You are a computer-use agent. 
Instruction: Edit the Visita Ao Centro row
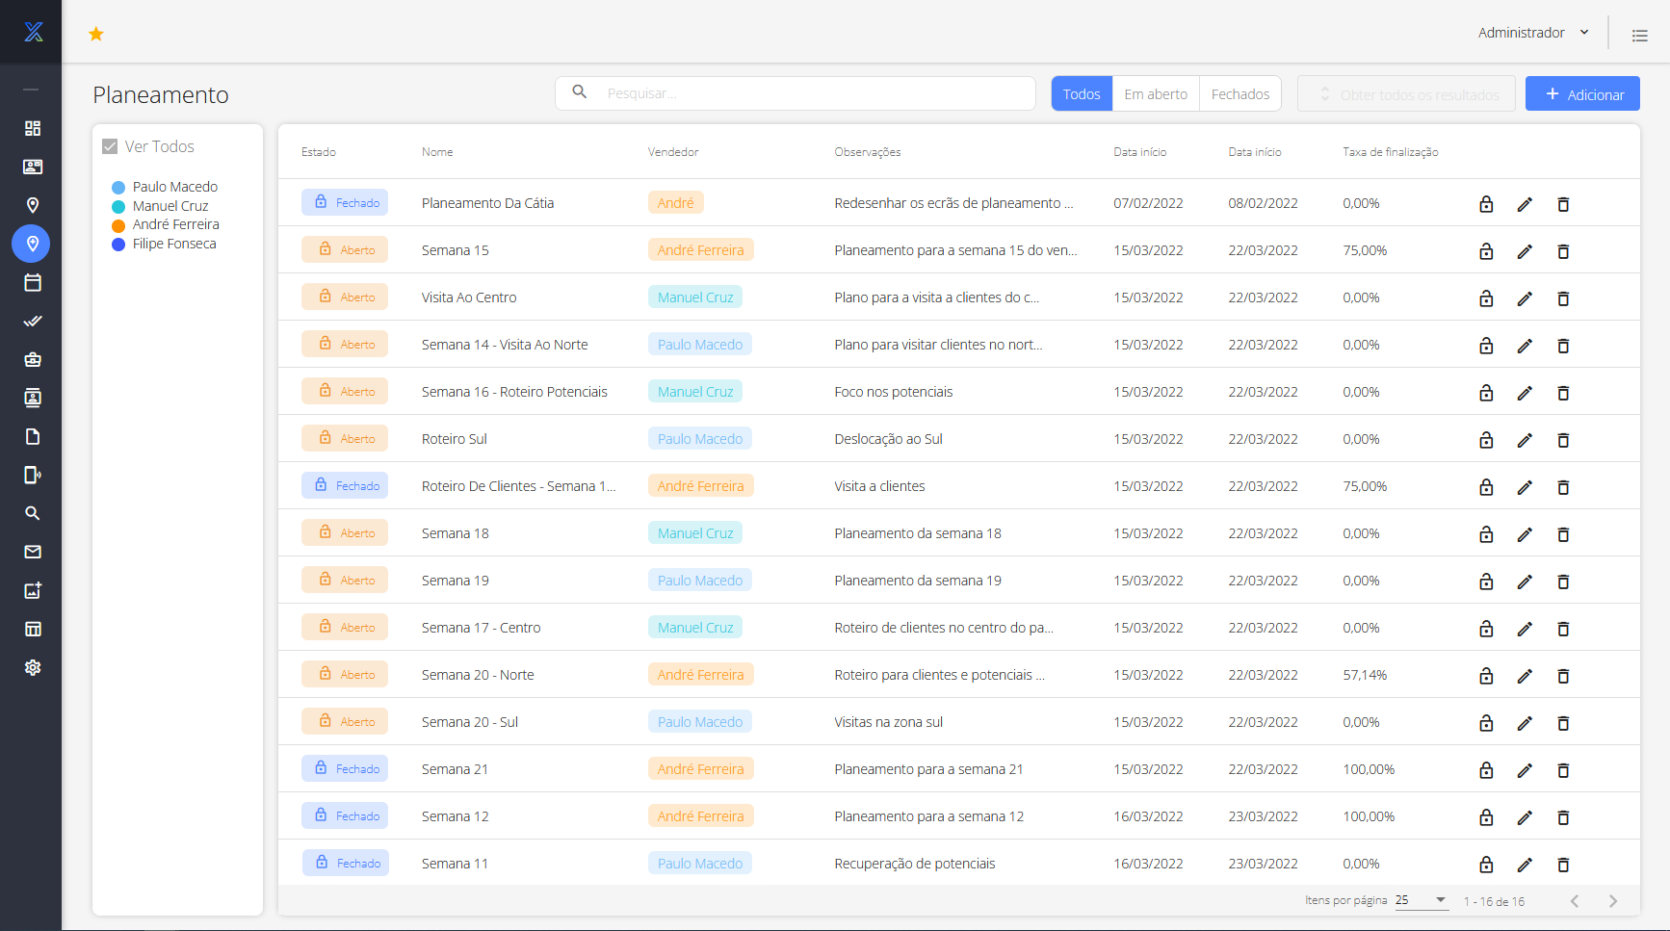coord(1525,298)
